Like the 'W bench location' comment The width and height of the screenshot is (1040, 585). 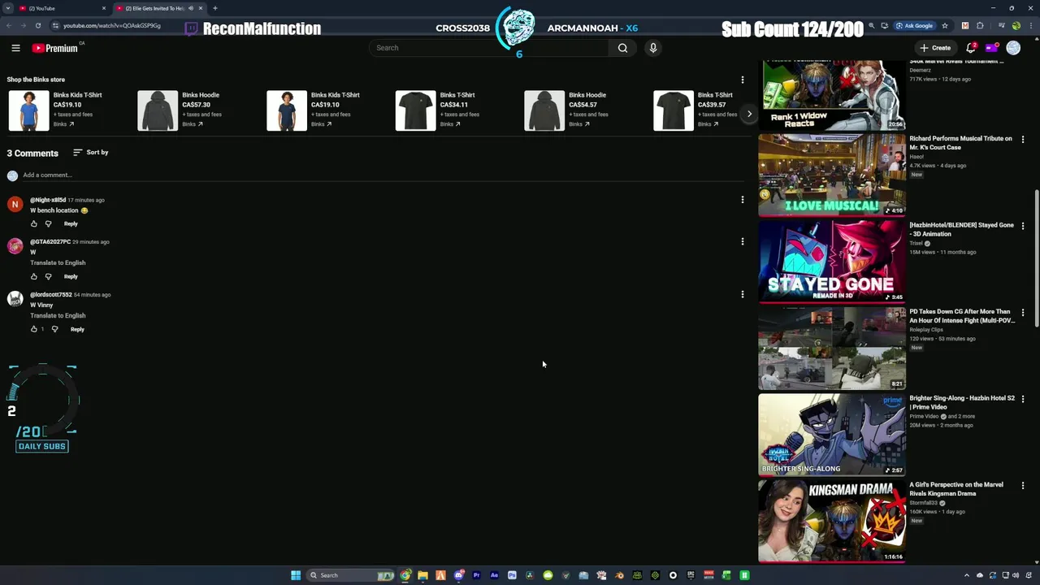33,223
